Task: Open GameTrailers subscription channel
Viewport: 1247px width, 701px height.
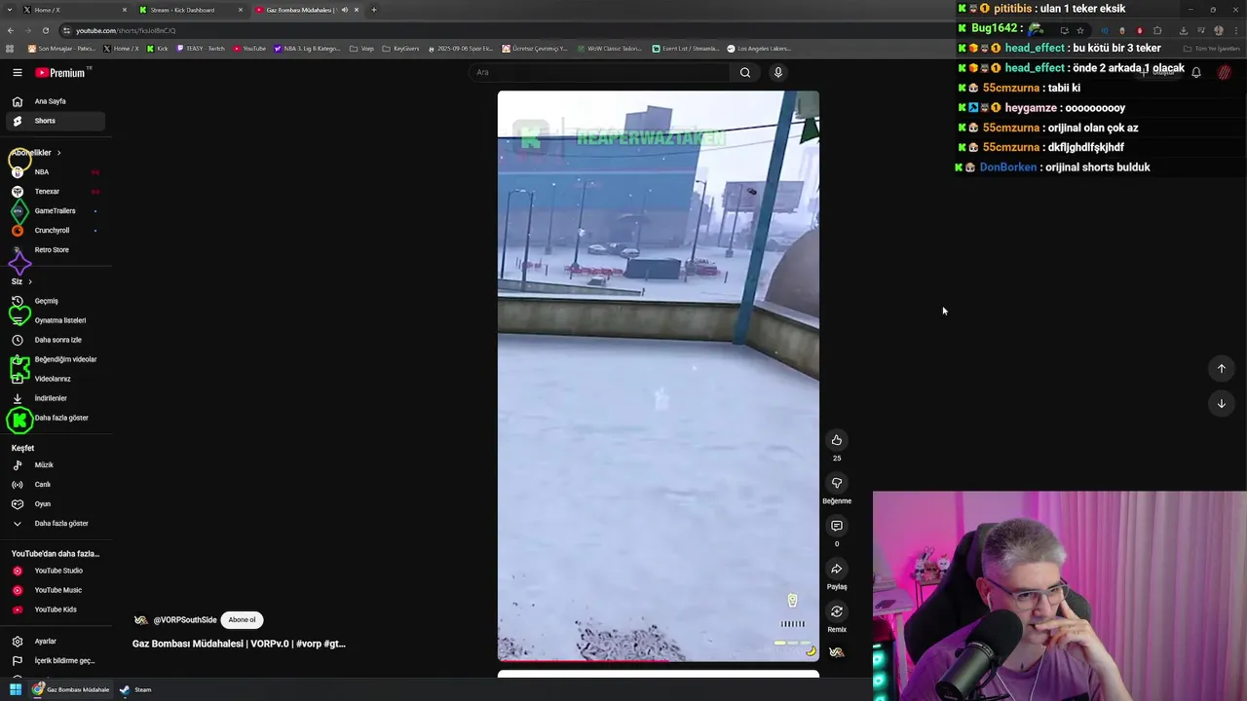Action: [55, 211]
